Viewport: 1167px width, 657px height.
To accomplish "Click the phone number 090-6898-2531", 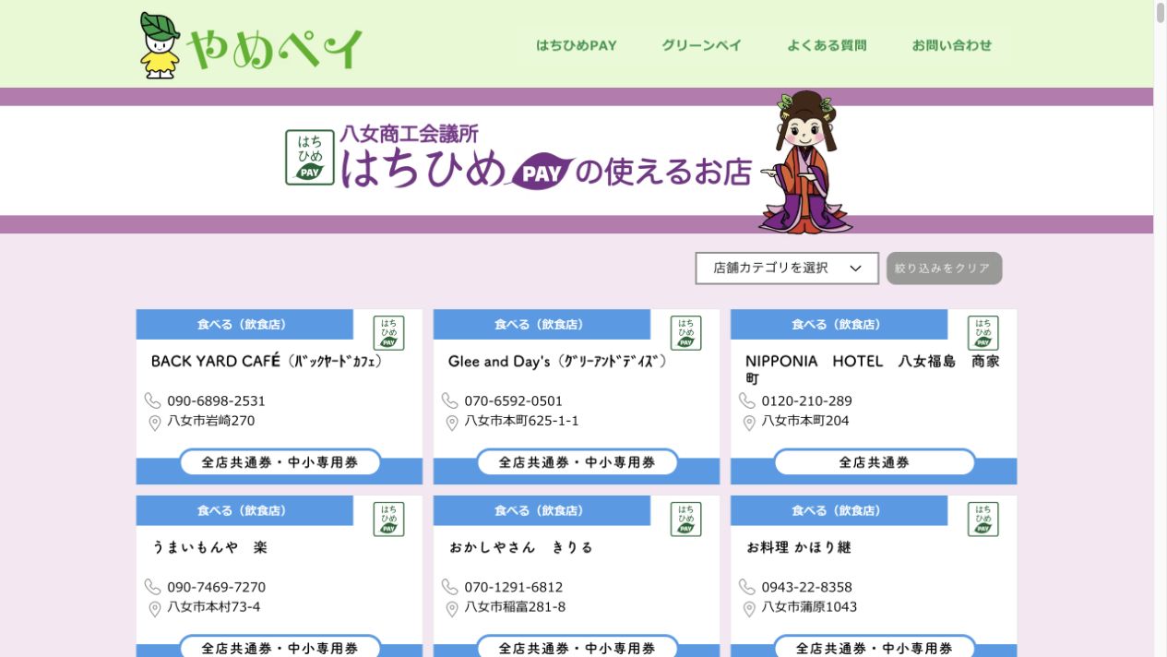I will point(216,401).
